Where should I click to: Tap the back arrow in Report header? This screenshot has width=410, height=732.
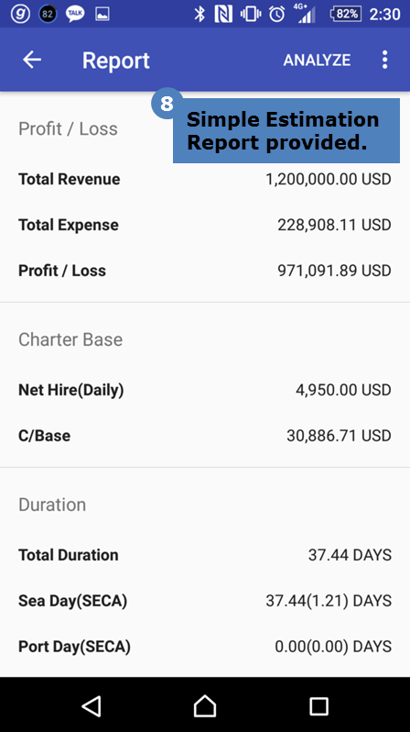tap(32, 60)
